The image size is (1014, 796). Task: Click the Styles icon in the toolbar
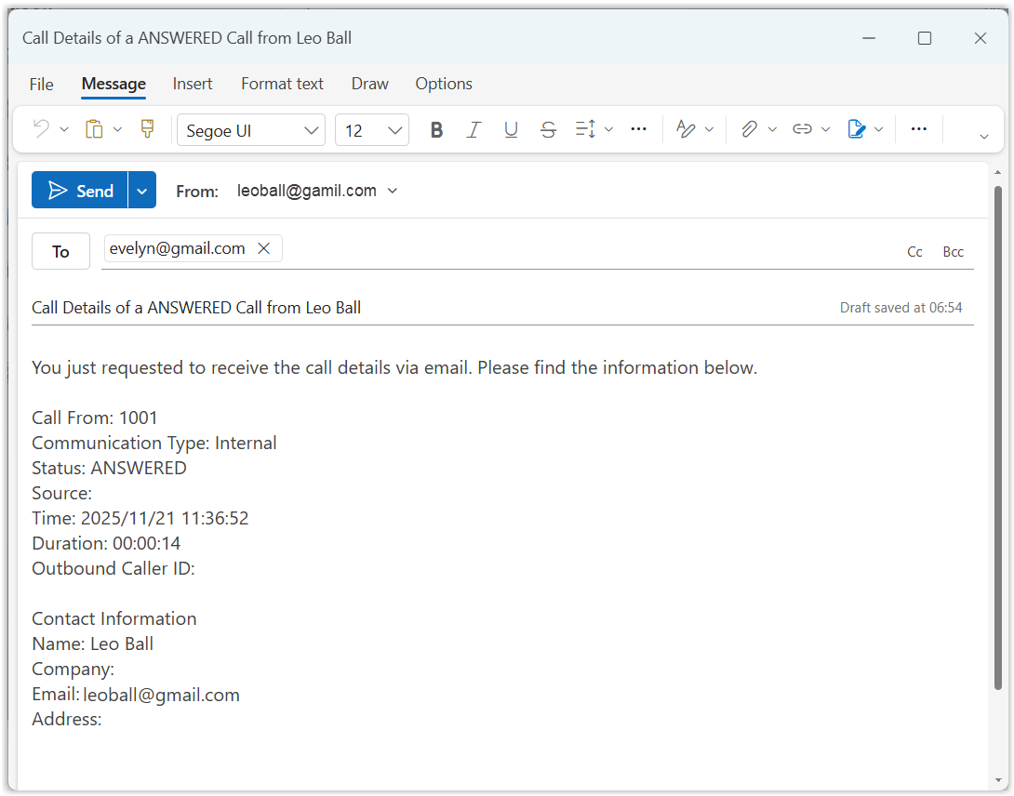coord(686,129)
